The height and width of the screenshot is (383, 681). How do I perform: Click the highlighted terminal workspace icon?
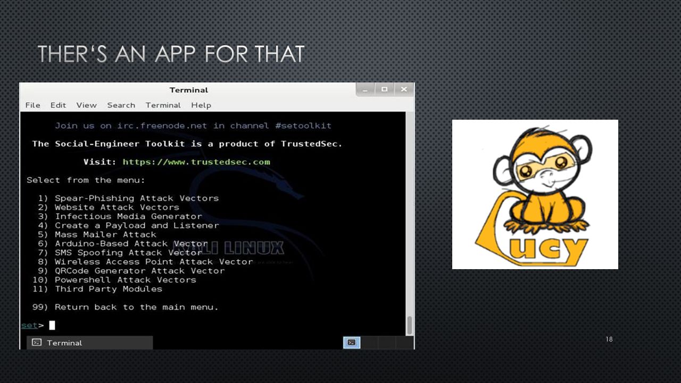(x=352, y=343)
